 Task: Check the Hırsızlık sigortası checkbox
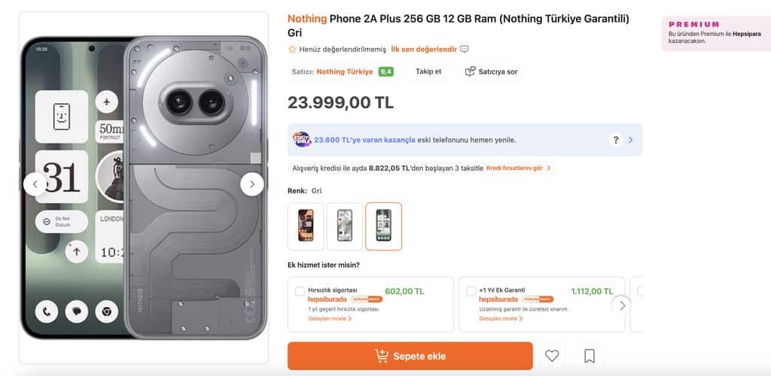(x=300, y=291)
